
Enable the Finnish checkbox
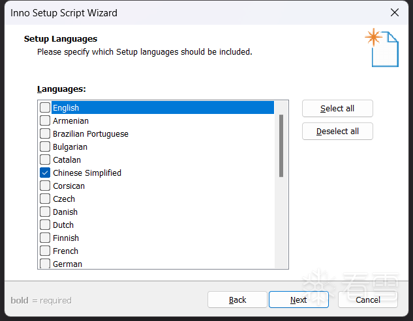45,238
